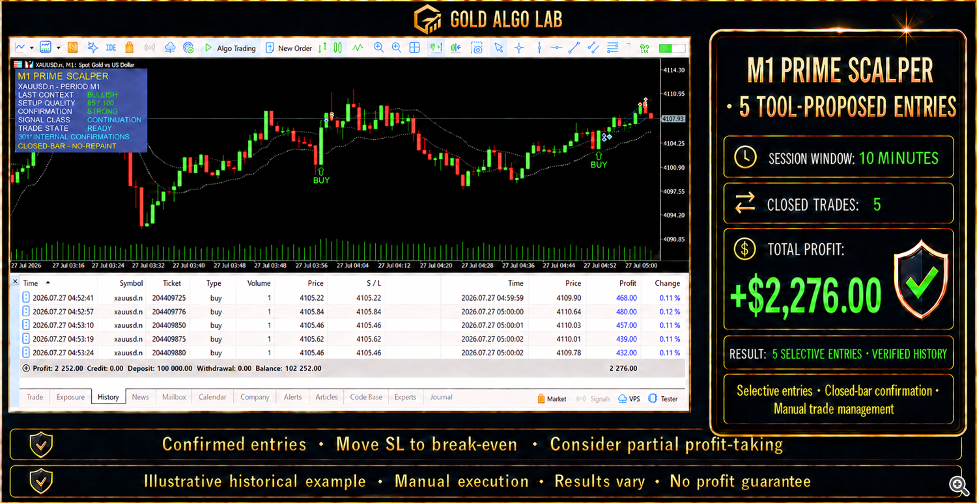
Task: Select the History tab
Action: pyautogui.click(x=108, y=397)
